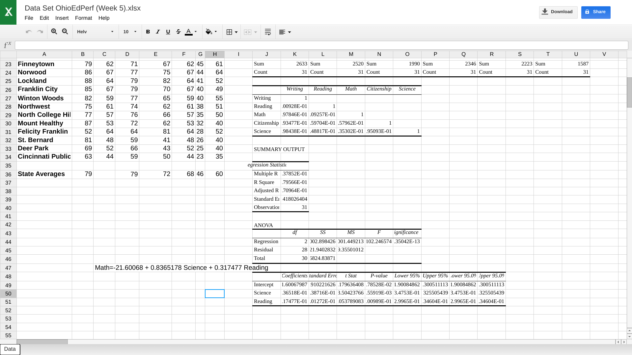
Task: Select the Data sheet tab
Action: click(x=10, y=349)
